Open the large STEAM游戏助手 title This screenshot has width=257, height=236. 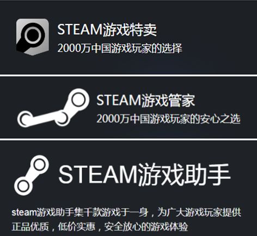[144, 175]
